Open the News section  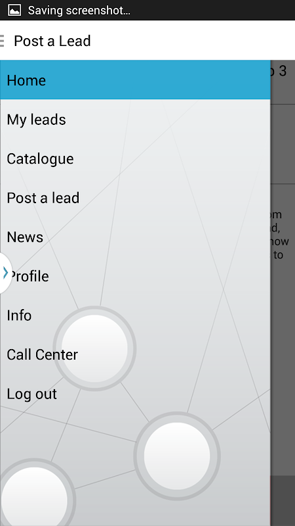[x=135, y=237]
